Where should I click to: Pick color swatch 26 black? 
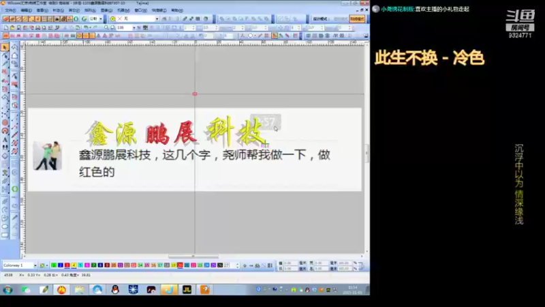pyautogui.click(x=220, y=265)
